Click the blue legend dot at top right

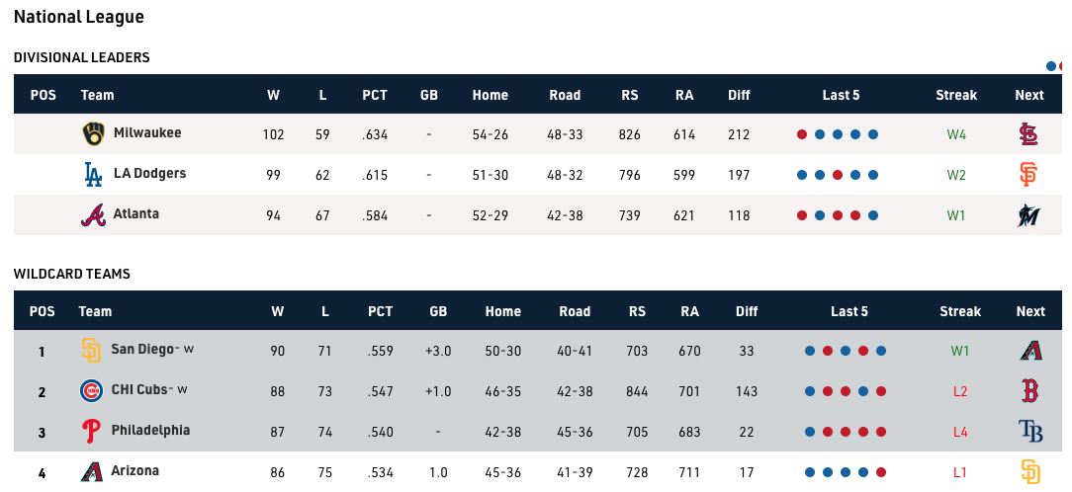tap(1051, 66)
